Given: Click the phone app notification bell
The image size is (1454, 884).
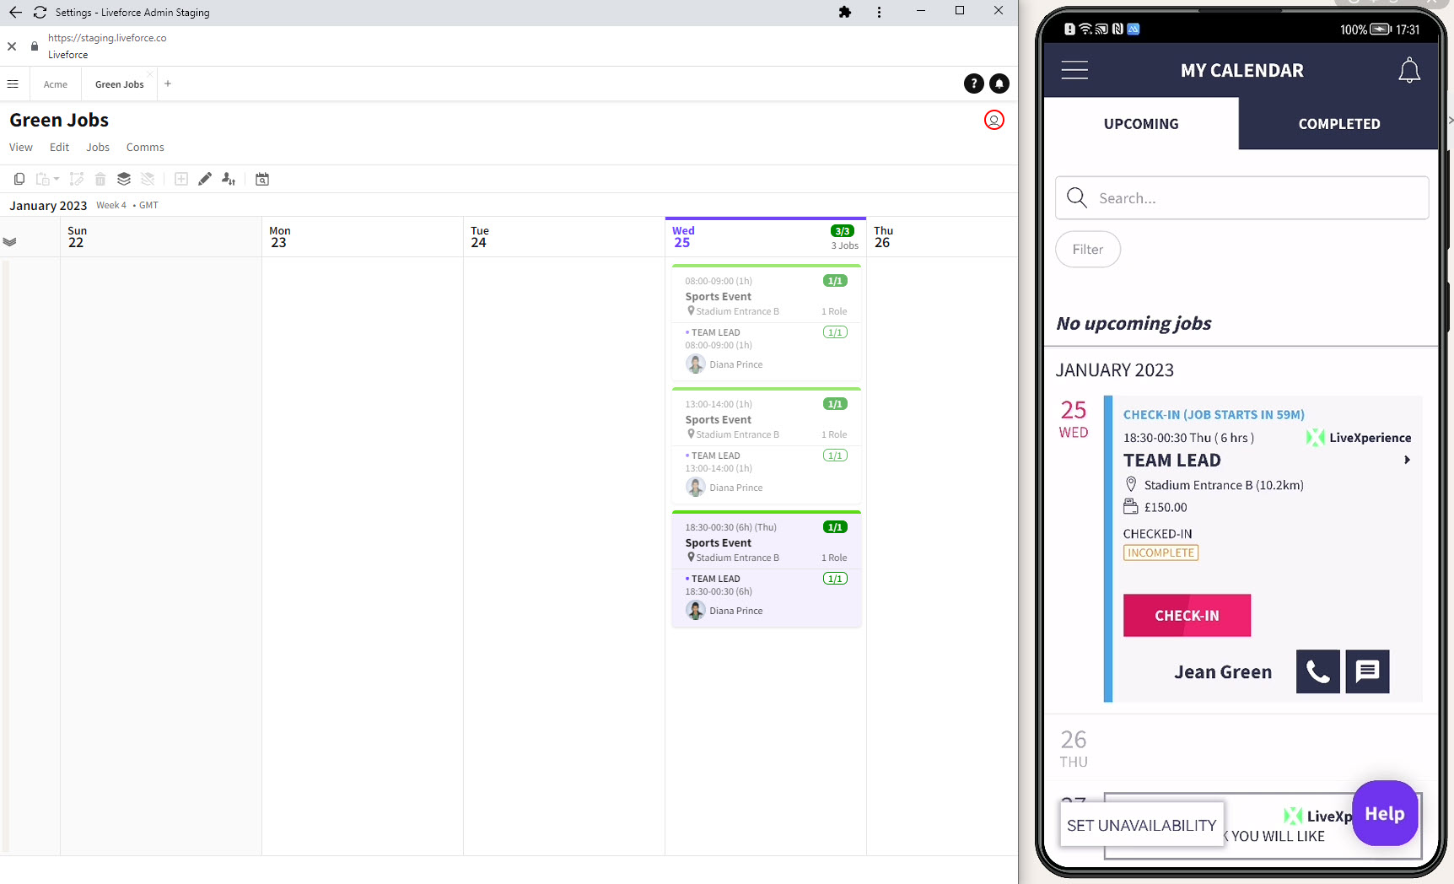Looking at the screenshot, I should pyautogui.click(x=1409, y=70).
